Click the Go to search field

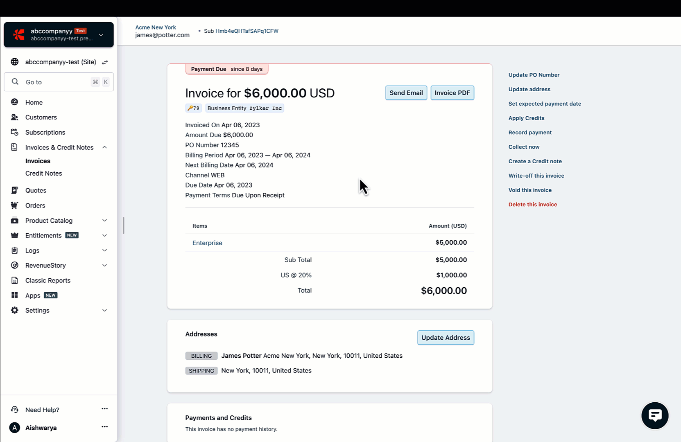coord(57,82)
